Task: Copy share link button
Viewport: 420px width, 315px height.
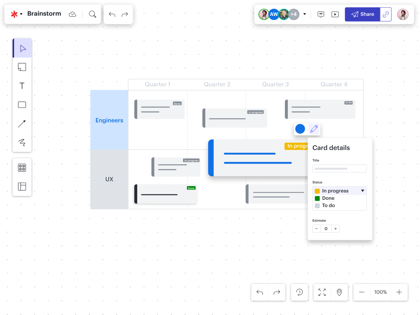Action: tap(386, 14)
